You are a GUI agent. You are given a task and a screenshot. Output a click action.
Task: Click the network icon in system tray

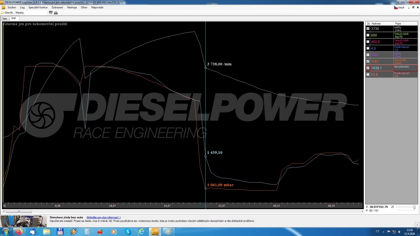pos(394,231)
